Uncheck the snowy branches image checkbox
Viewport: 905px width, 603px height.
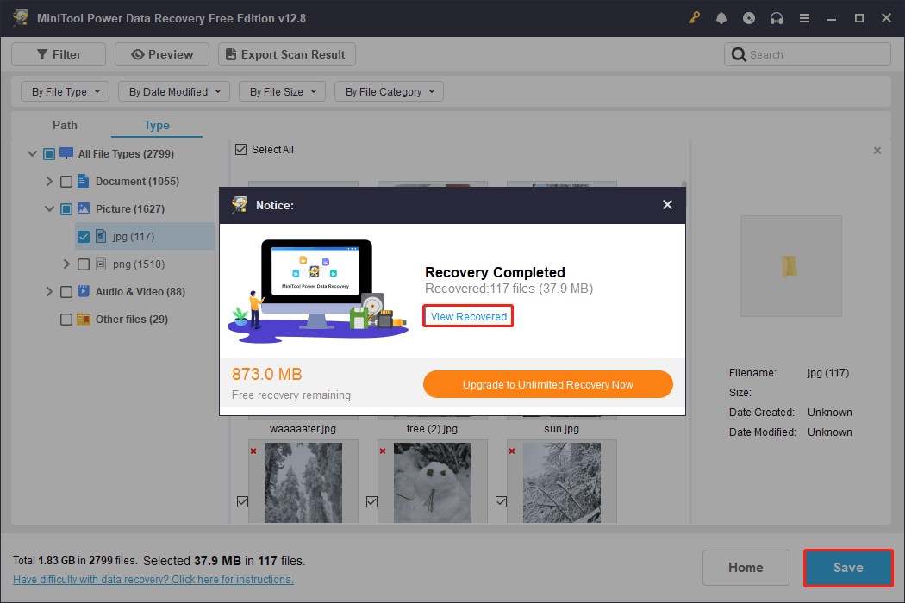pyautogui.click(x=501, y=501)
